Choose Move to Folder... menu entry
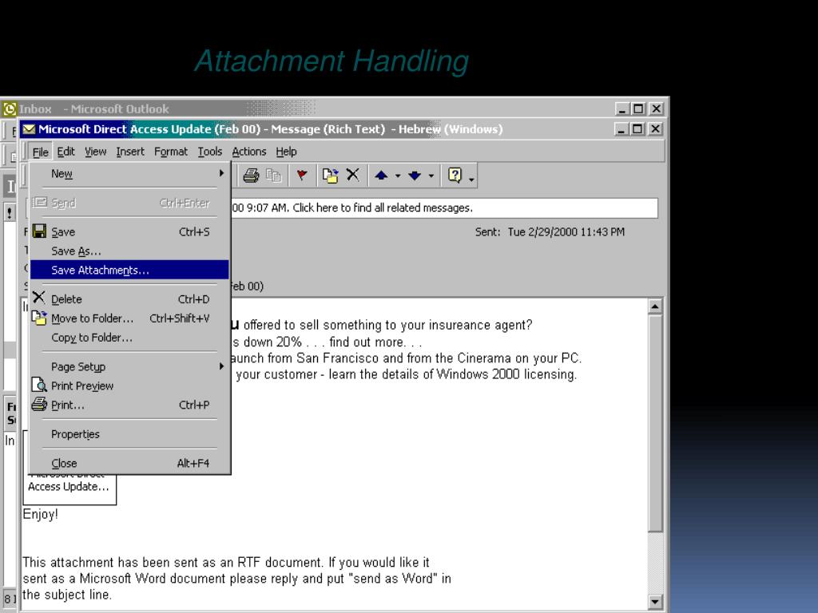The width and height of the screenshot is (818, 613). pyautogui.click(x=129, y=318)
